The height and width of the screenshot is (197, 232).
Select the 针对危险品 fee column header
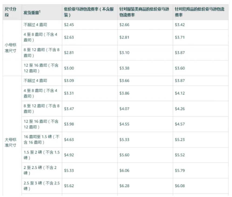(199, 12)
